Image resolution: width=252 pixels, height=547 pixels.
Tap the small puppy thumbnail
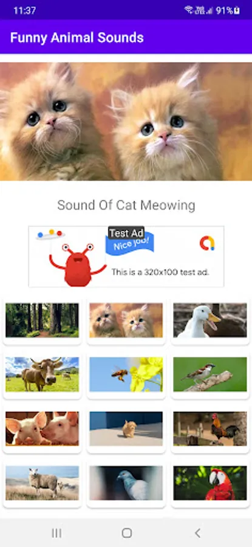click(126, 428)
